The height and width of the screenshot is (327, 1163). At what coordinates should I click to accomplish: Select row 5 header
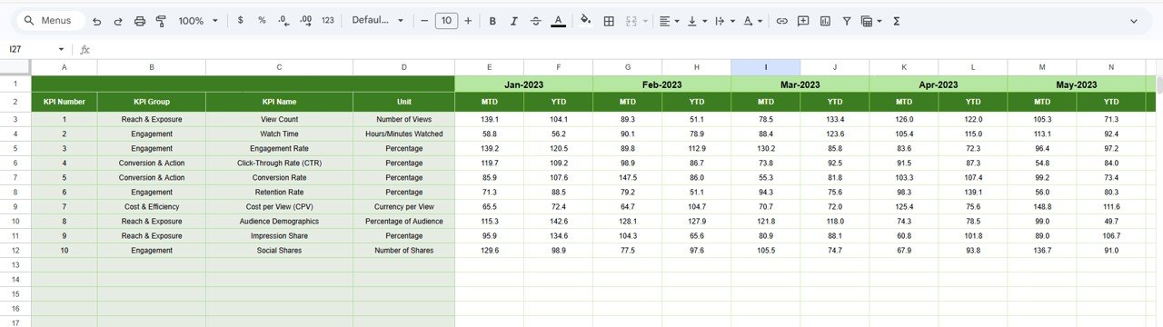pos(15,148)
